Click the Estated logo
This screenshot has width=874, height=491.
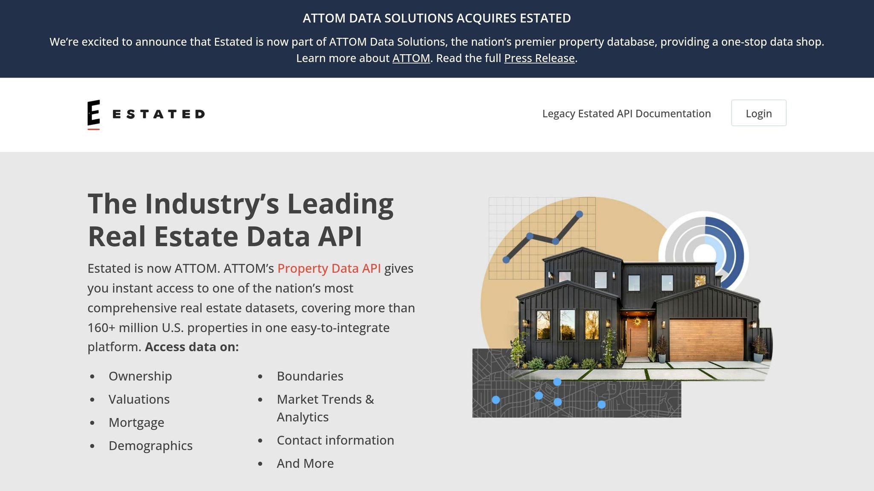[146, 114]
